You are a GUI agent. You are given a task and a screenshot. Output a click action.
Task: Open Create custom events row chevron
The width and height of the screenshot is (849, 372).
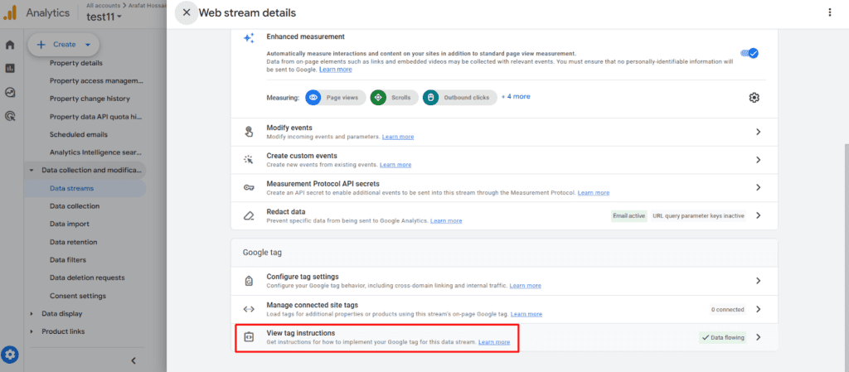[x=759, y=160]
